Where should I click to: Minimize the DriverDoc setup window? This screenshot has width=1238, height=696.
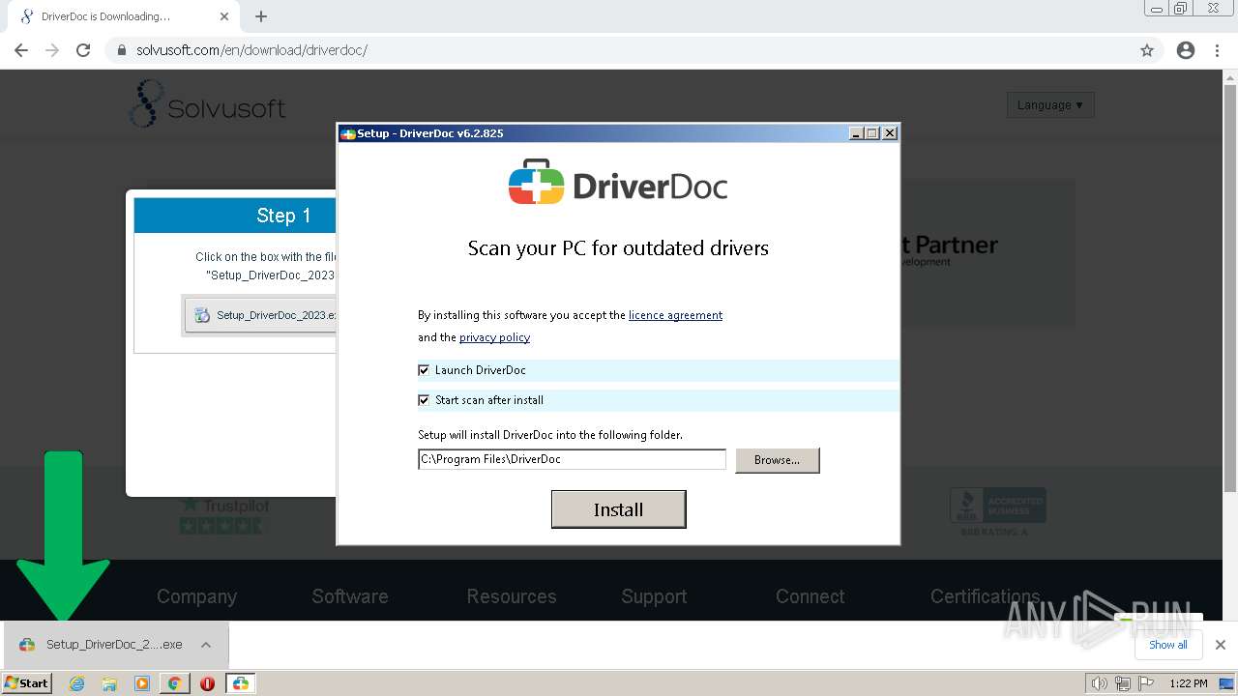pos(856,133)
